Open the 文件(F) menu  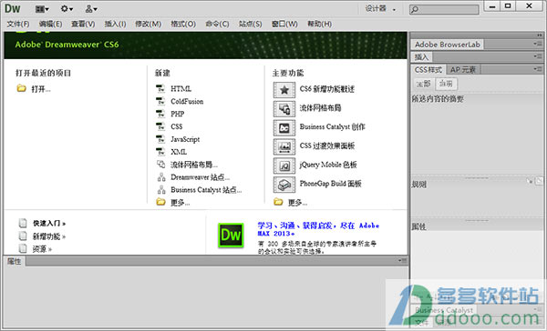[x=18, y=24]
